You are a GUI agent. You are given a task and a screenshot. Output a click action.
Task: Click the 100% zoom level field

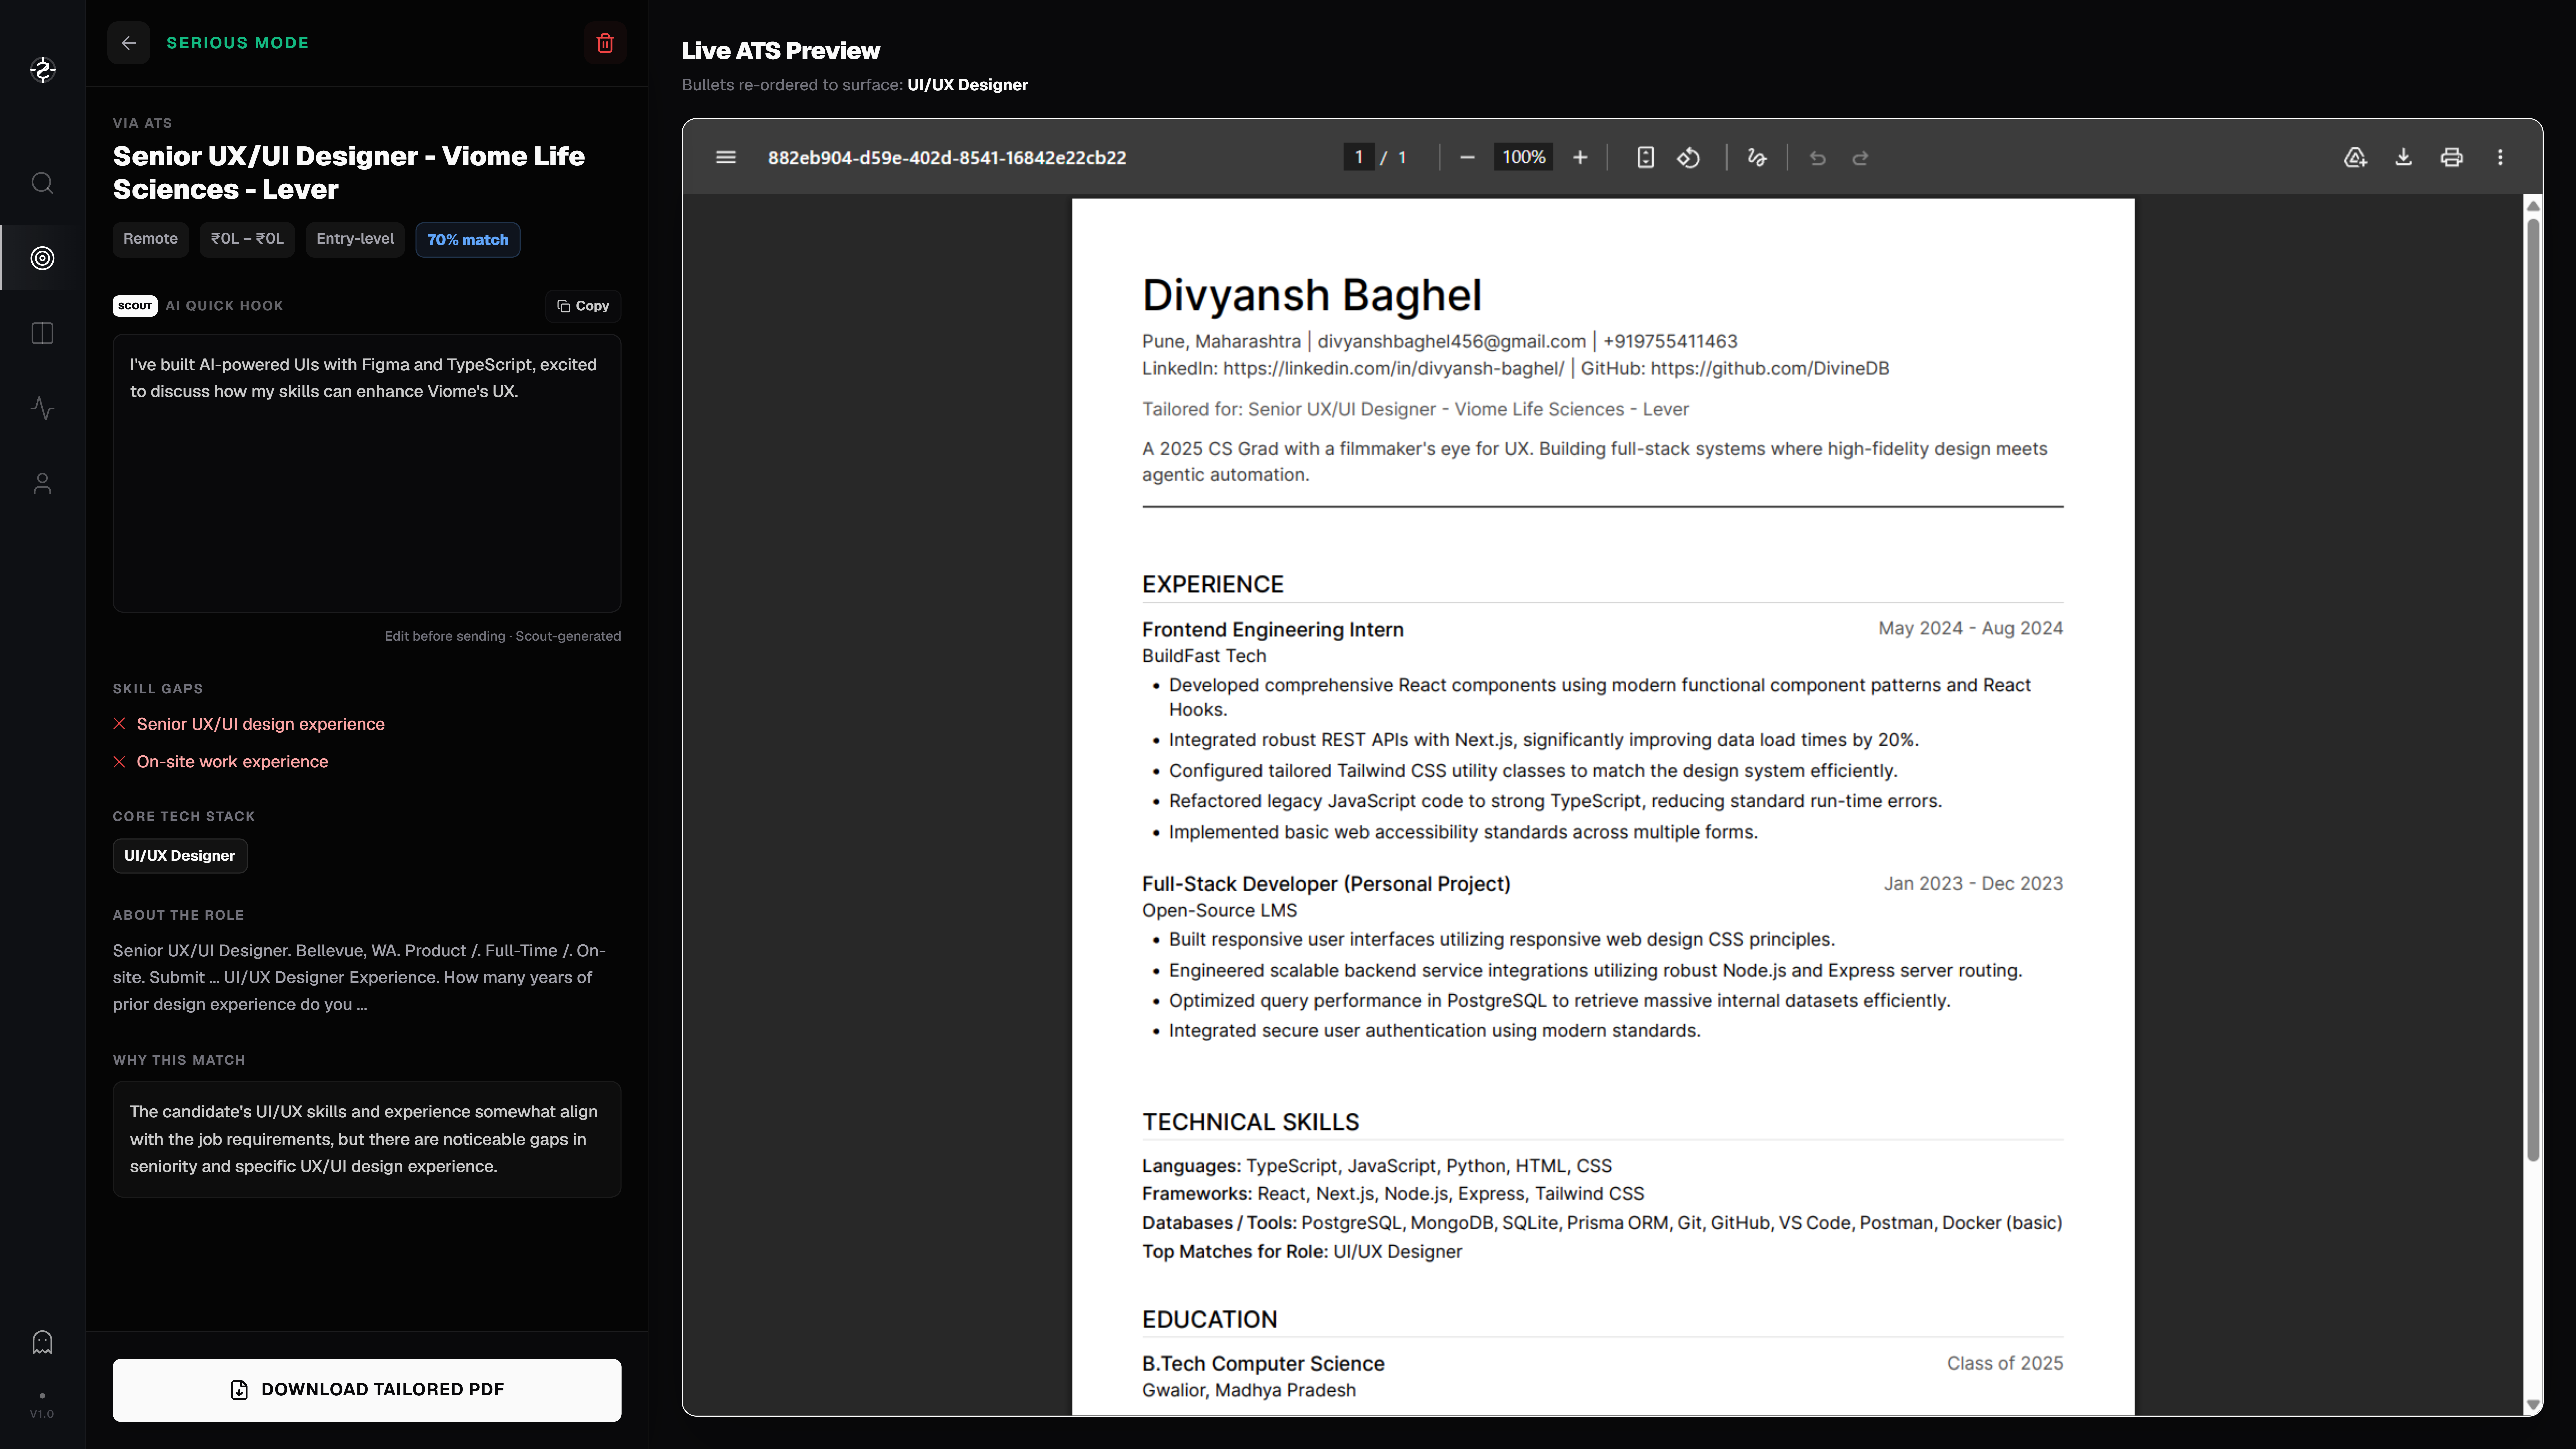click(x=1523, y=157)
